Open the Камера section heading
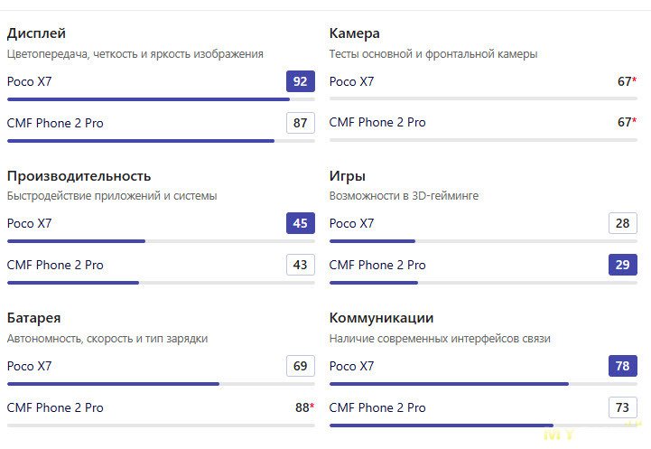This screenshot has height=449, width=651. click(354, 33)
